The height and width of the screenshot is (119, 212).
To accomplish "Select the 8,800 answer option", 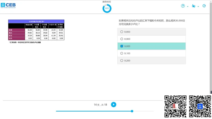I will [152, 32].
